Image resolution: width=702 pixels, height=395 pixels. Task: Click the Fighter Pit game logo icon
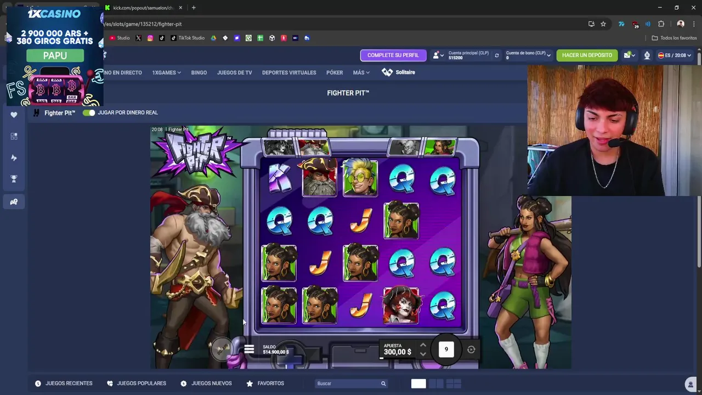coord(36,112)
